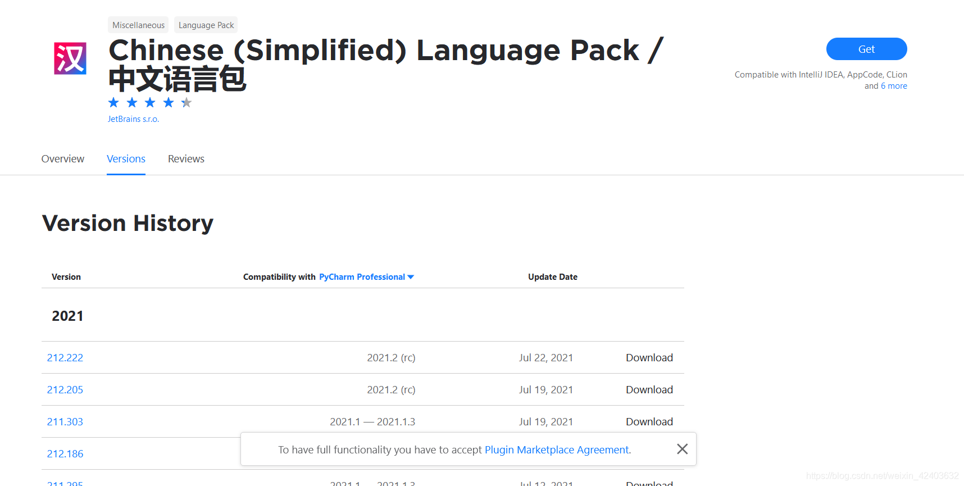Click the 2021 year group heading
The width and height of the screenshot is (964, 486).
pos(67,316)
